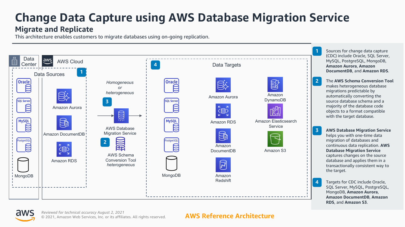Click the Amazon Aurora icon in Data Targets

(223, 85)
